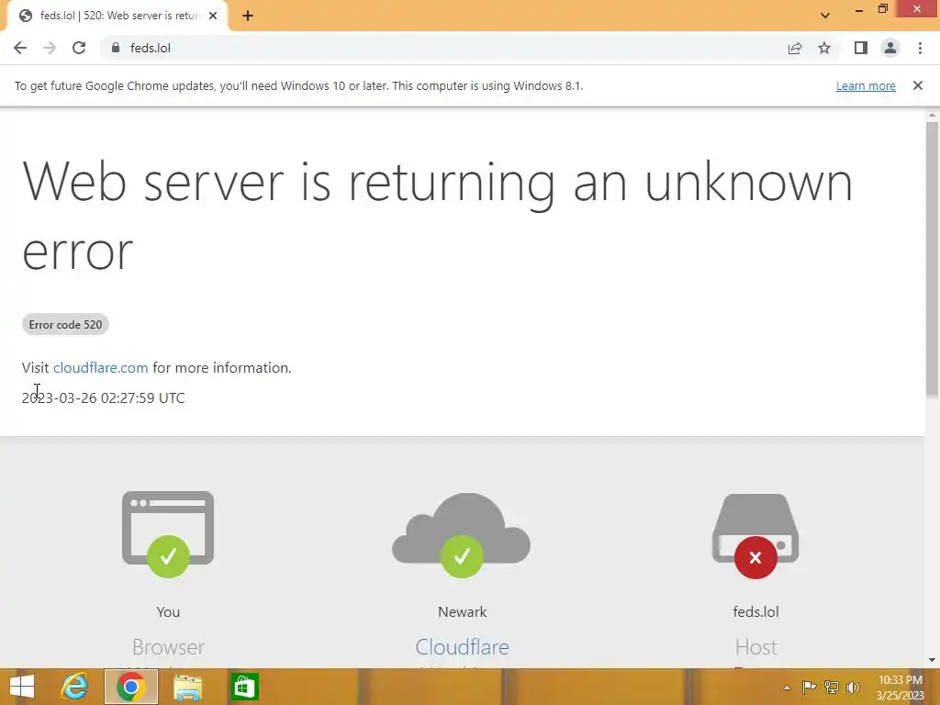Screen dimensions: 940x705
Task: Click the Host heading
Action: point(756,647)
